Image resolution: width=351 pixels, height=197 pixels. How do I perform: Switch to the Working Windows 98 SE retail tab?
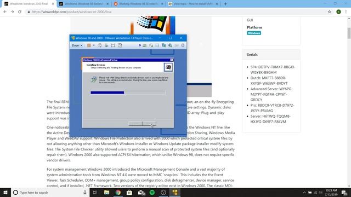coord(139,4)
